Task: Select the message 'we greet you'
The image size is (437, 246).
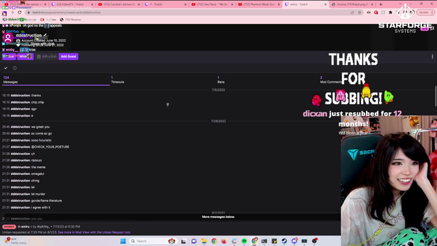Action: click(x=40, y=127)
